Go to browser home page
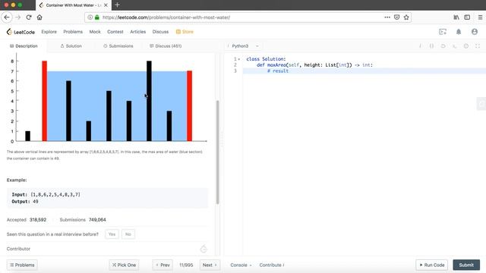Screen dimensions: 486x273 pyautogui.click(x=39, y=17)
